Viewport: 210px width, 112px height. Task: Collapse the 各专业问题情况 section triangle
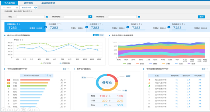point(74,69)
